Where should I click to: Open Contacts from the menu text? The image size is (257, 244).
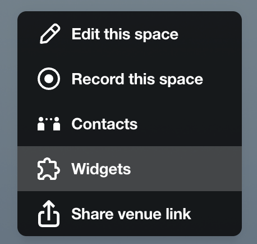click(104, 124)
